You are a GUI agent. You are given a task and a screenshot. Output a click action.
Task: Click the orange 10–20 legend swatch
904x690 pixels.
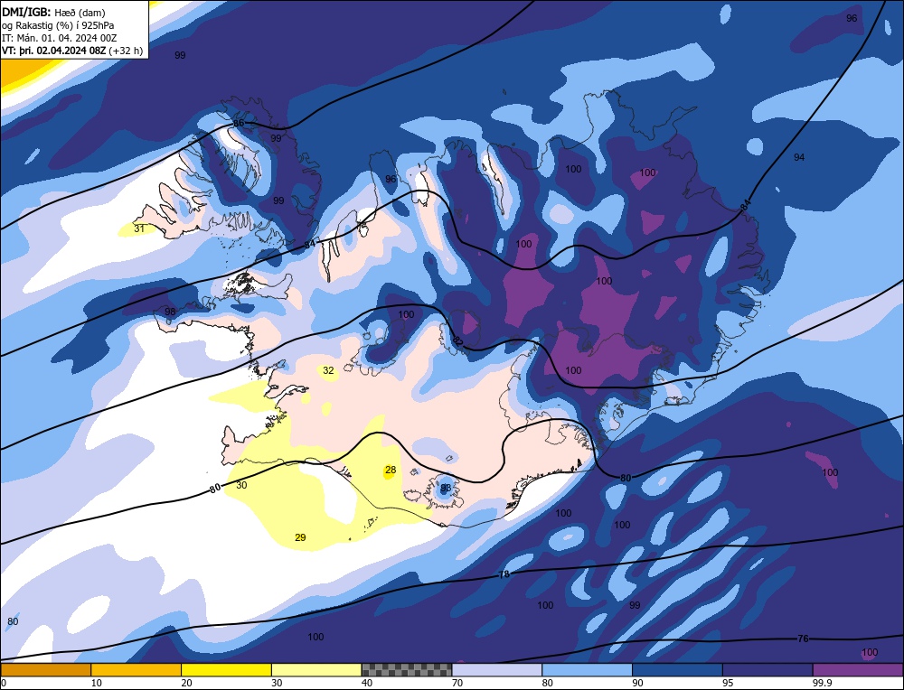coord(137,670)
